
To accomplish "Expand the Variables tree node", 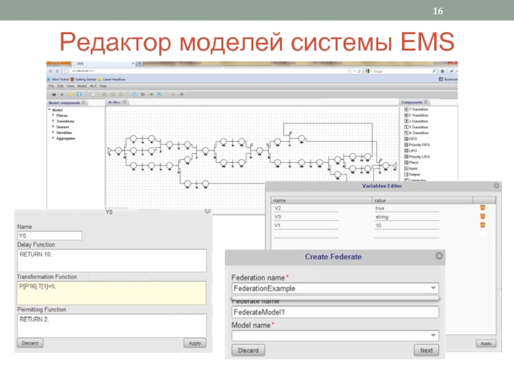I will 53,132.
